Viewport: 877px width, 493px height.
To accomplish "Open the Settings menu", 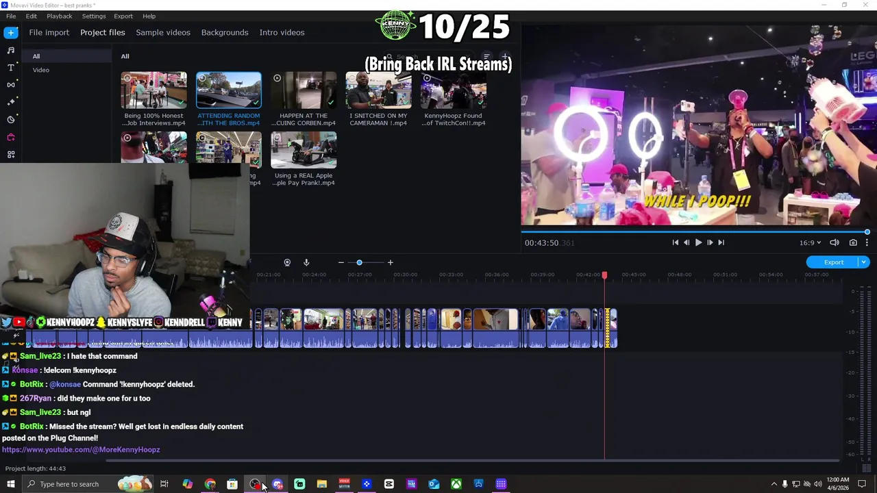I will pos(94,16).
